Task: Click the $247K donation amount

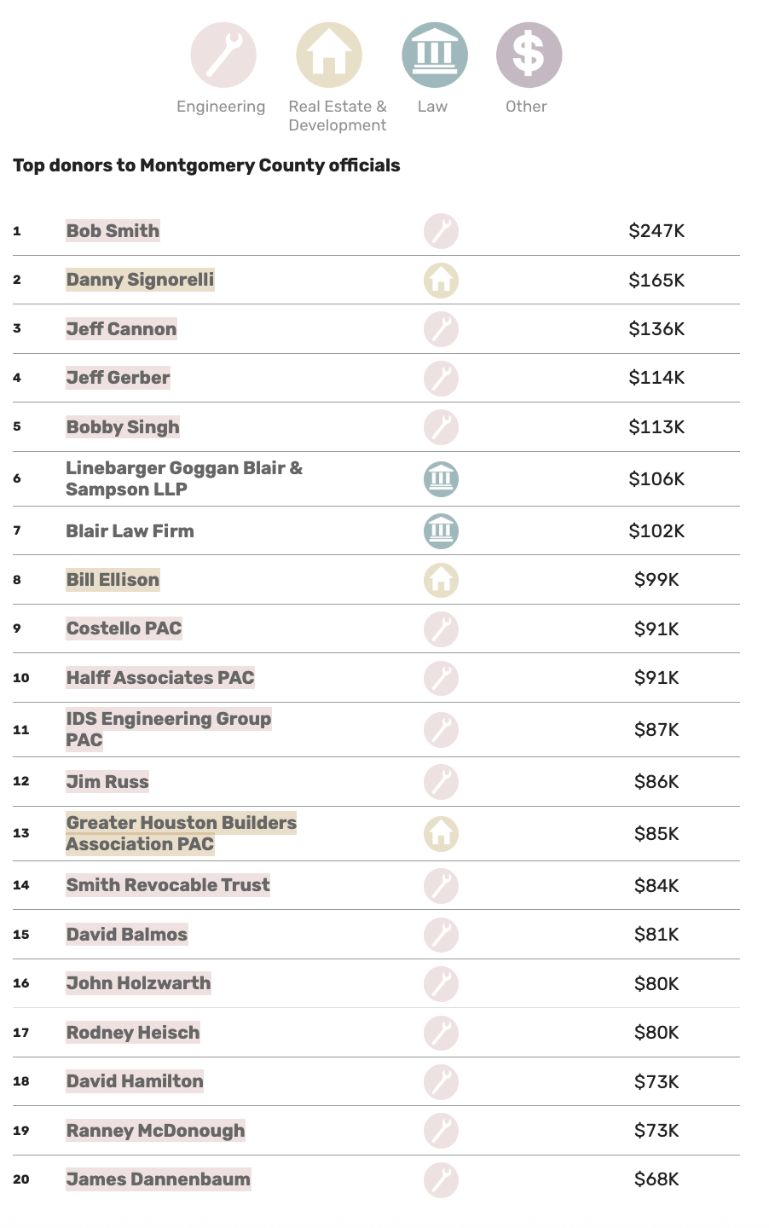Action: (656, 231)
